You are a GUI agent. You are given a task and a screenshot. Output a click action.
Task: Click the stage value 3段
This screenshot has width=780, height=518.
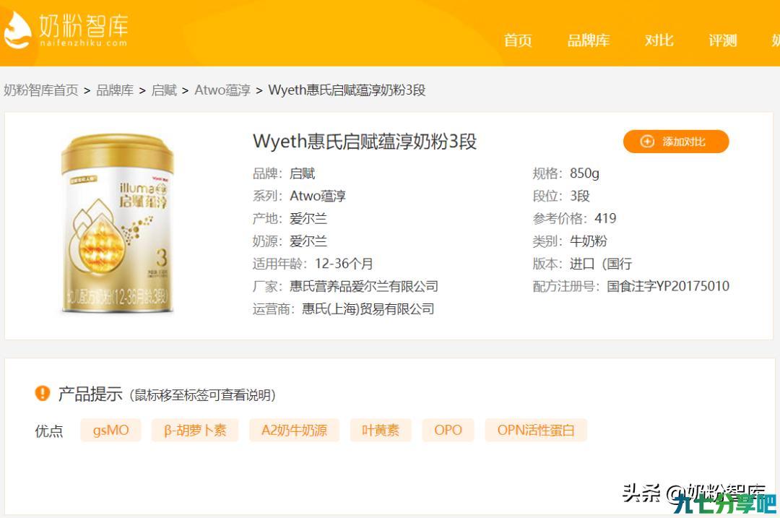[580, 196]
